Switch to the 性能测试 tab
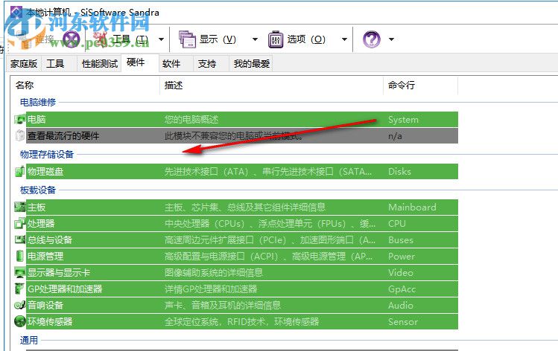Image resolution: width=558 pixels, height=351 pixels. (100, 64)
